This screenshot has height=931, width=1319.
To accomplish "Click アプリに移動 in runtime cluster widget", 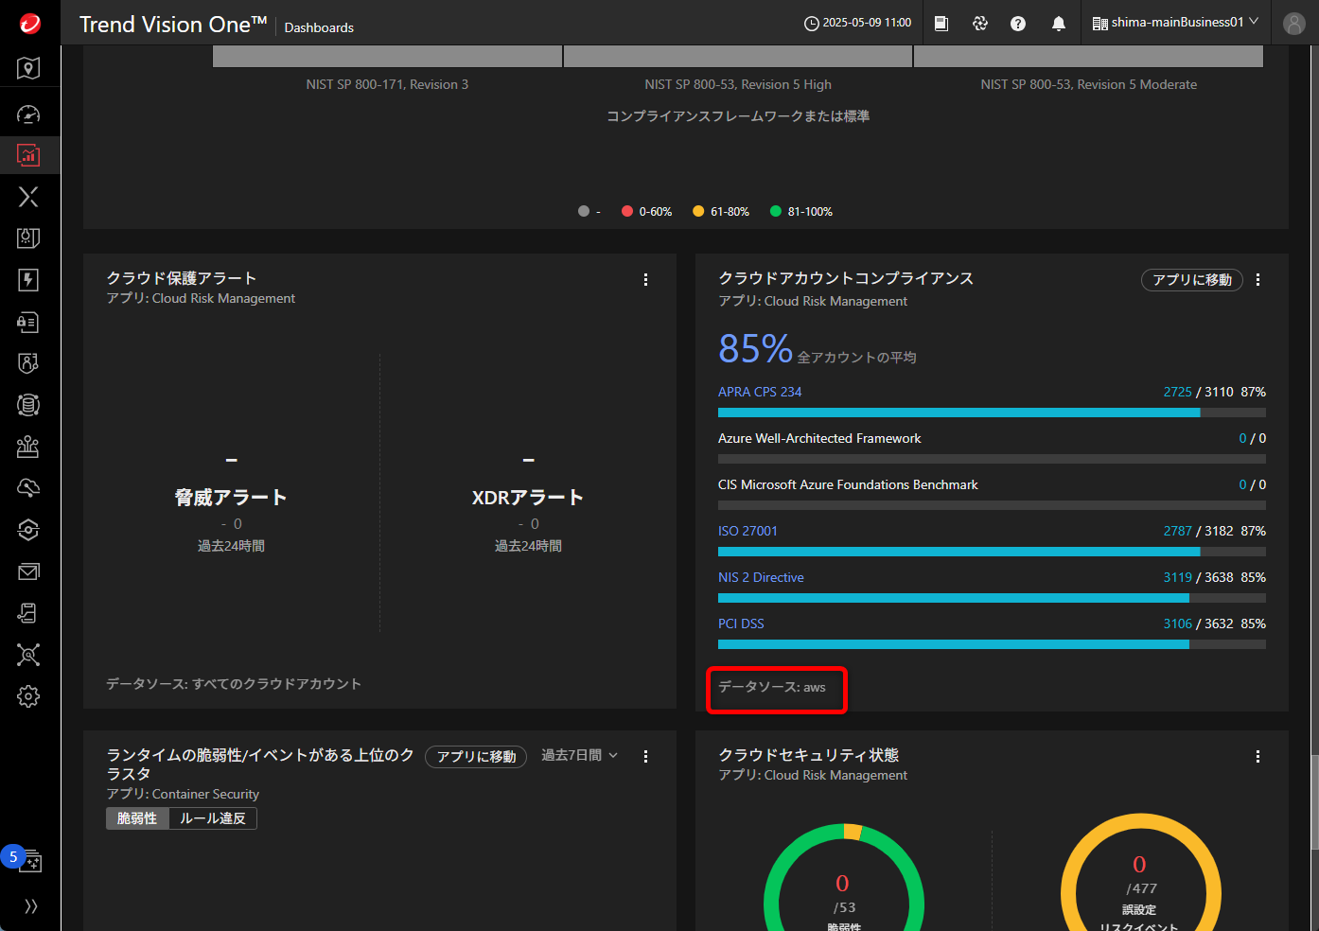I will 476,757.
